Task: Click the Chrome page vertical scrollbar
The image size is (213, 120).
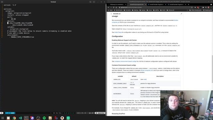Action: [x=212, y=69]
